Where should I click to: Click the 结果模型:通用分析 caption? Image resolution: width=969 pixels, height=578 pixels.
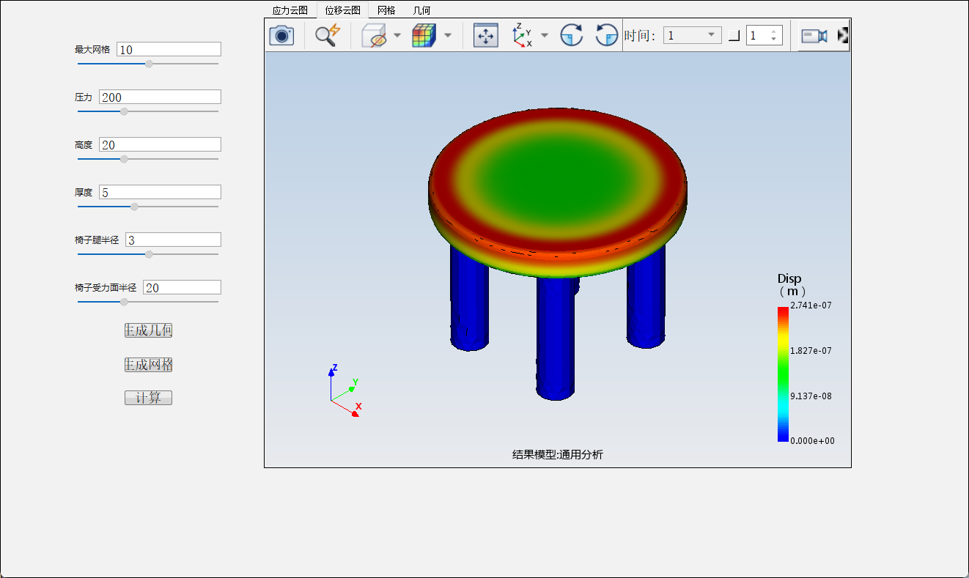(x=558, y=455)
